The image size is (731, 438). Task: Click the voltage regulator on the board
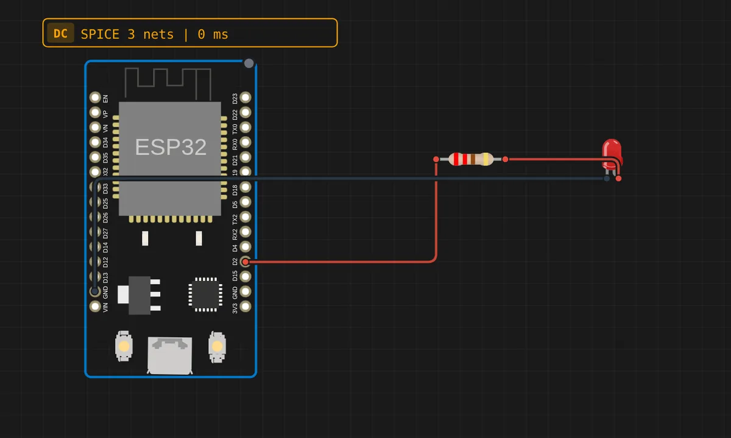tap(139, 295)
